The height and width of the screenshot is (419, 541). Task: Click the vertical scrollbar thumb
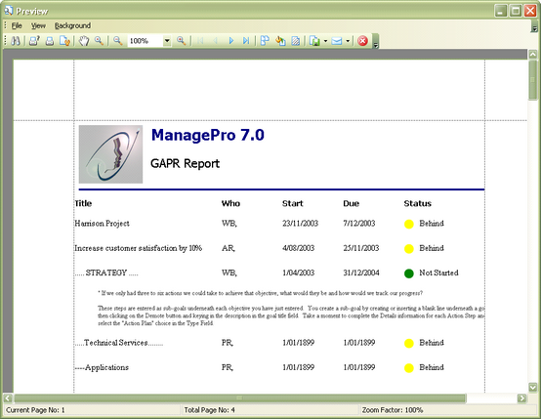pyautogui.click(x=533, y=80)
